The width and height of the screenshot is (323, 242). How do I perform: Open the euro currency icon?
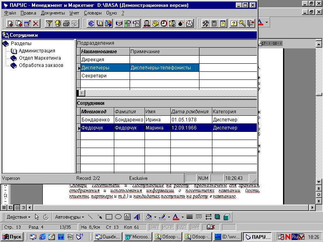tap(91, 23)
